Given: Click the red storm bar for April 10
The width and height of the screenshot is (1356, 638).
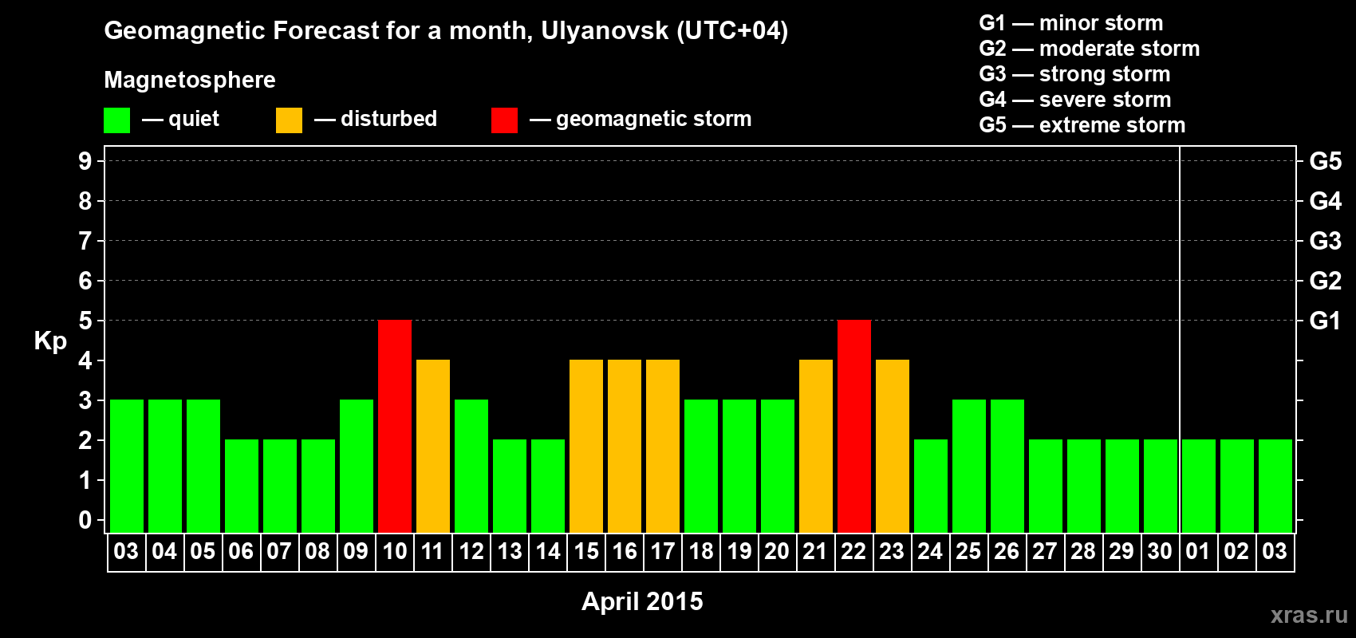Looking at the screenshot, I should tap(395, 426).
